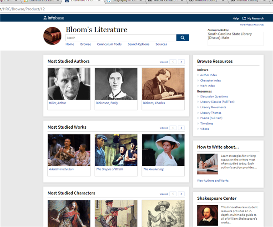Open the Author Index
The width and height of the screenshot is (273, 227).
coord(208,75)
